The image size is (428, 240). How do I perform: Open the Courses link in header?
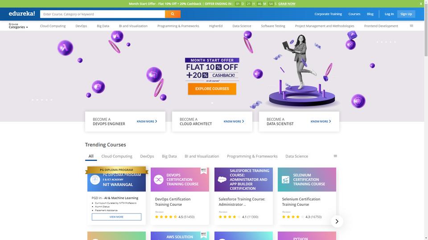point(354,14)
